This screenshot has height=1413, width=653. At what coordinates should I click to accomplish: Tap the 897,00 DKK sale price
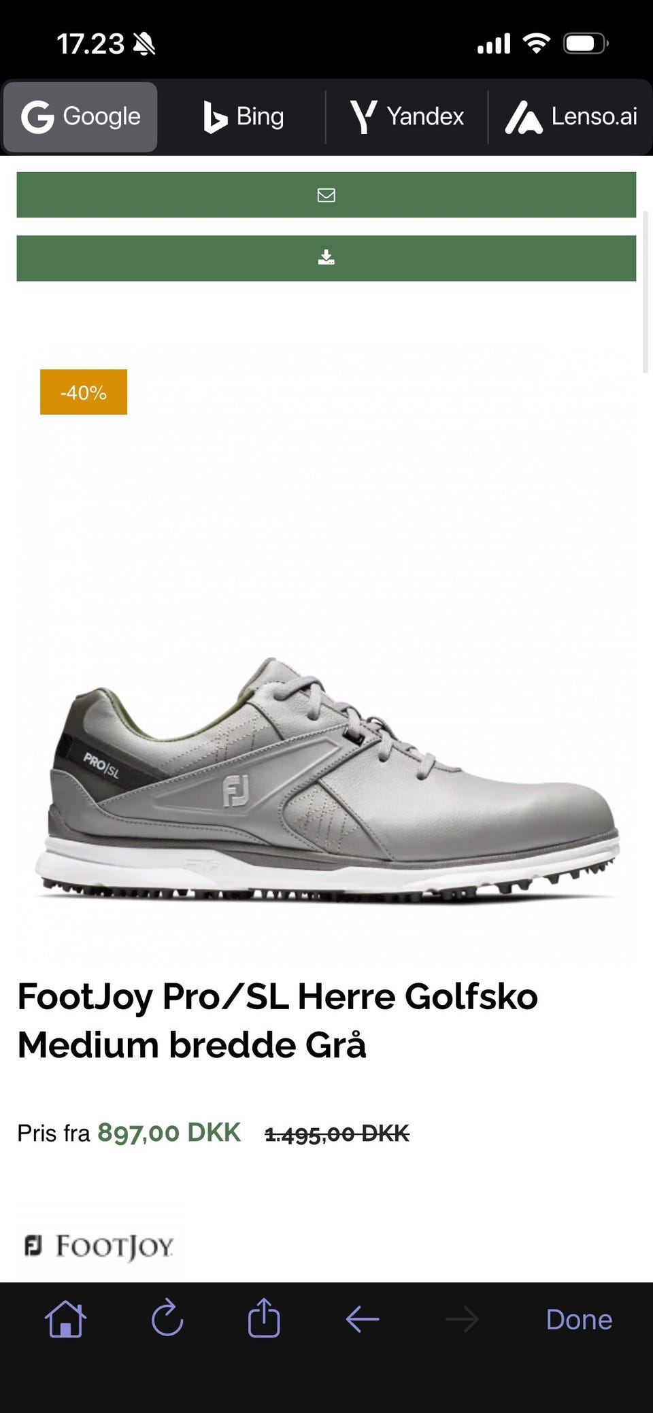coord(169,1133)
